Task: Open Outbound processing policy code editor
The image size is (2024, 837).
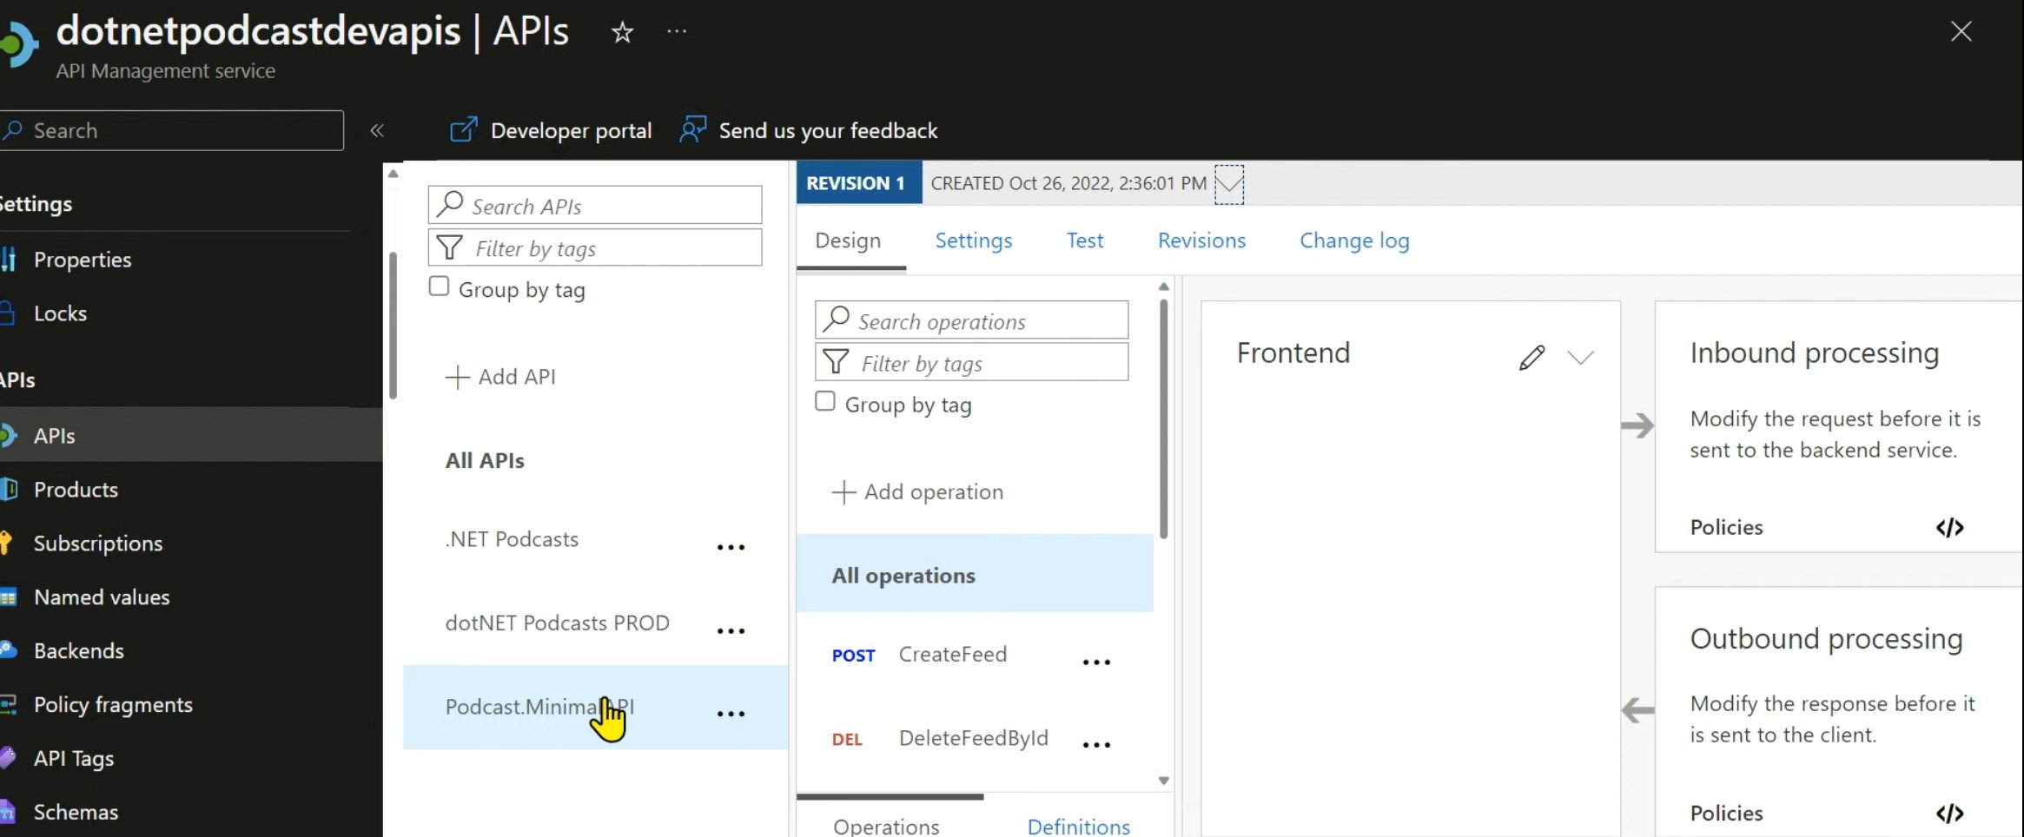Action: click(x=1950, y=814)
